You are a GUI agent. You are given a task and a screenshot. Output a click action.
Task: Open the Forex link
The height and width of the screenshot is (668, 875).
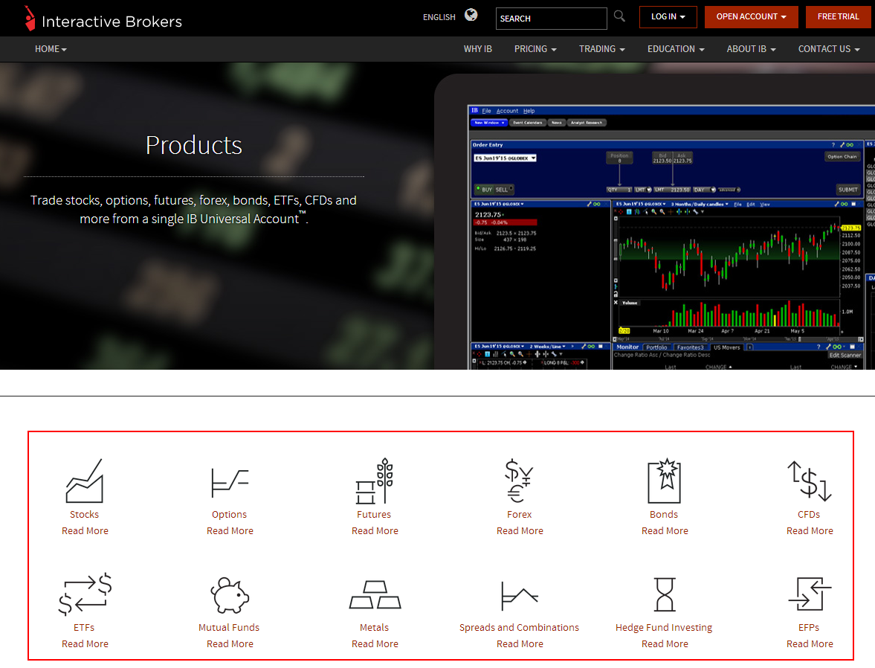(x=520, y=515)
